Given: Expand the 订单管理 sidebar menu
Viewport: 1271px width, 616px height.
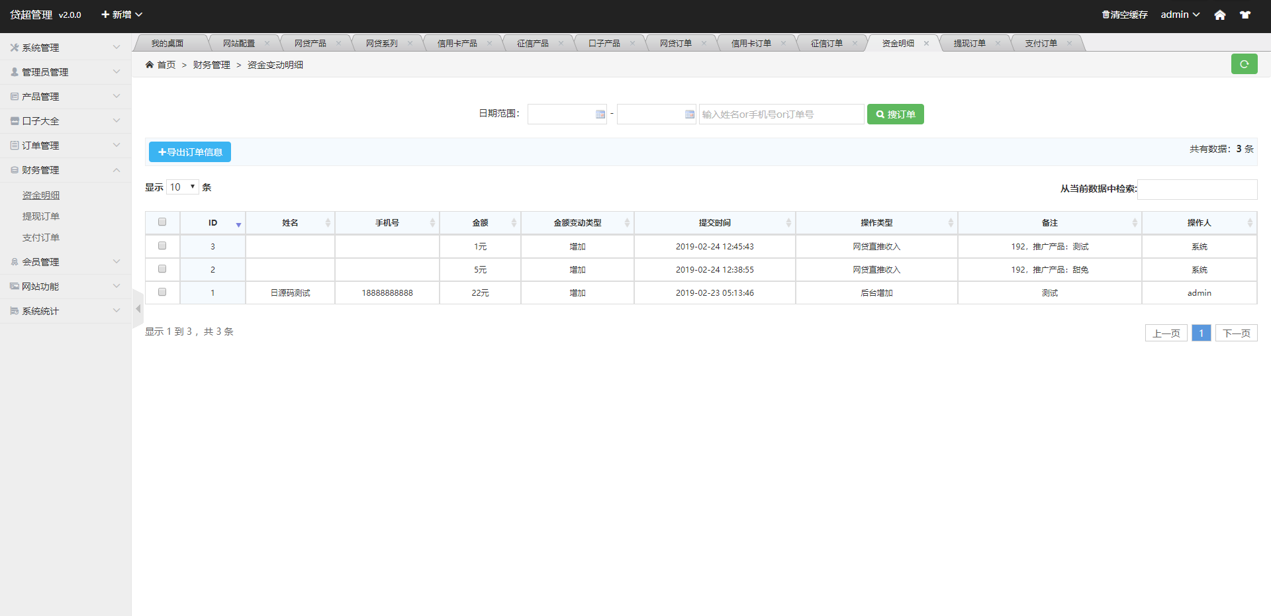Looking at the screenshot, I should tap(65, 146).
